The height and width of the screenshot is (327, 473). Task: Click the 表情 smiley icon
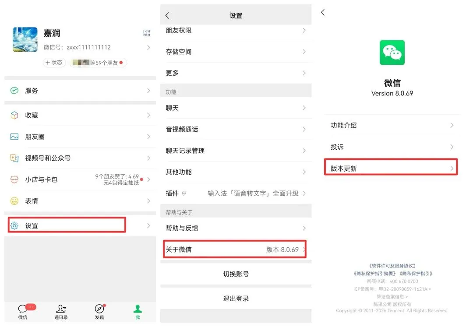pos(14,201)
